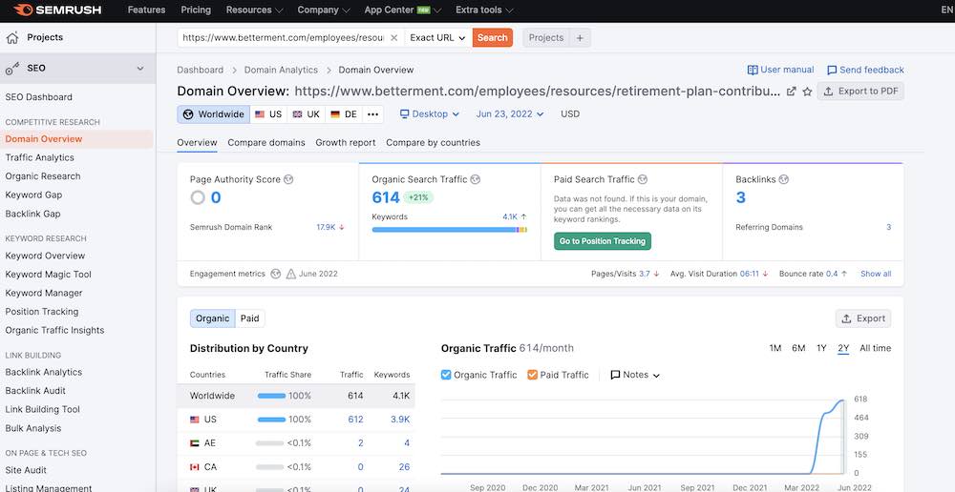Screen dimensions: 955x492
Task: Toggle Organic Traffic checkbox in chart
Action: coord(446,376)
